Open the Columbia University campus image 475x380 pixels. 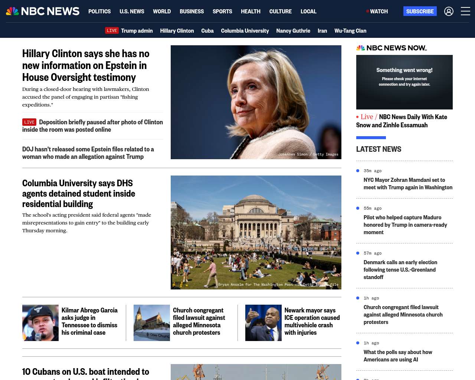(x=256, y=232)
